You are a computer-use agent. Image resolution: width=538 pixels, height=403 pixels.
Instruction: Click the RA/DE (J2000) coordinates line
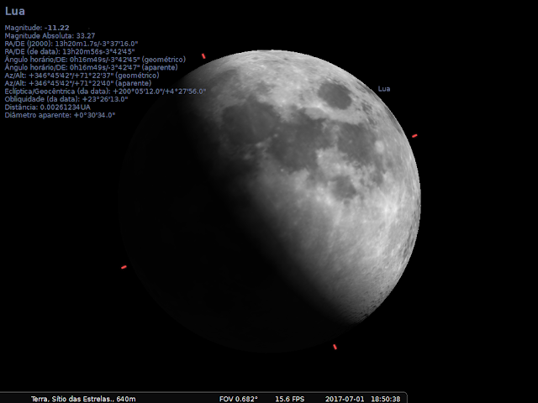(71, 44)
